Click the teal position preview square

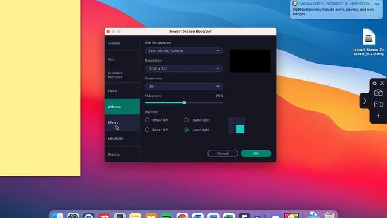click(241, 129)
